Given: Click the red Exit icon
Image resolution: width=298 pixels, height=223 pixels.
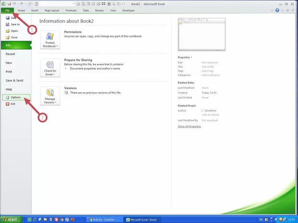Looking at the screenshot, I should 7,104.
